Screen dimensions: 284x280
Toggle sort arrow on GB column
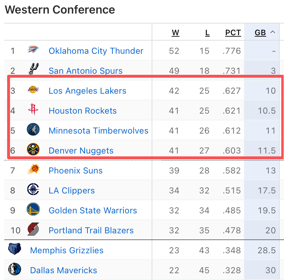(x=273, y=32)
